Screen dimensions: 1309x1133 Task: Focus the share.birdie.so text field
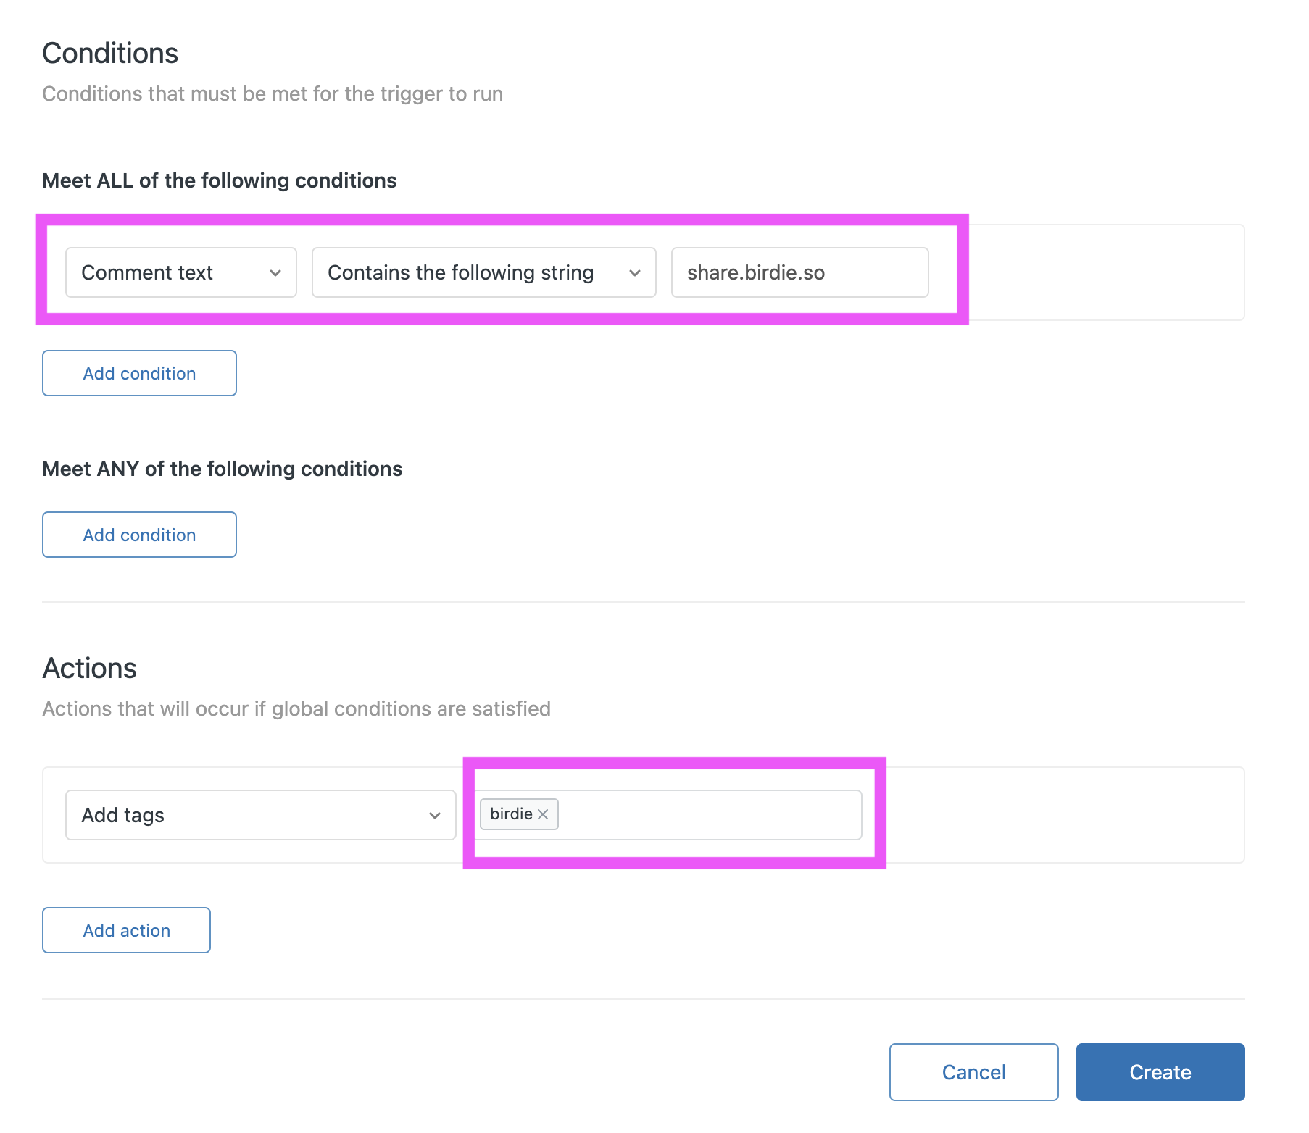click(799, 272)
